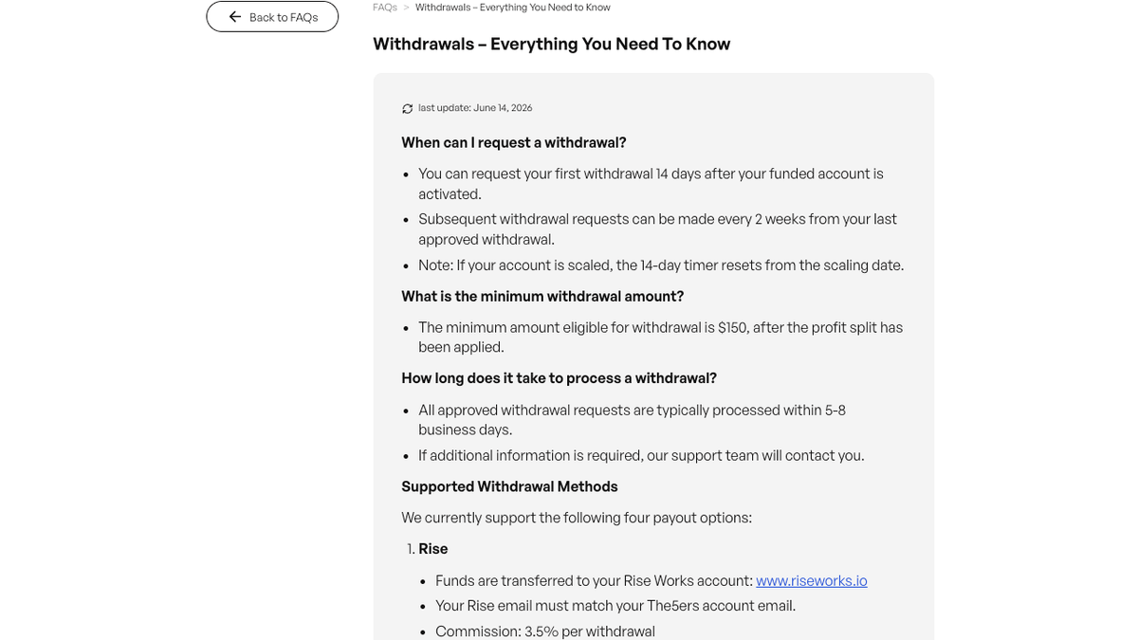Click the 'When can I request a withdrawal?' heading
The image size is (1138, 640).
pyautogui.click(x=514, y=142)
